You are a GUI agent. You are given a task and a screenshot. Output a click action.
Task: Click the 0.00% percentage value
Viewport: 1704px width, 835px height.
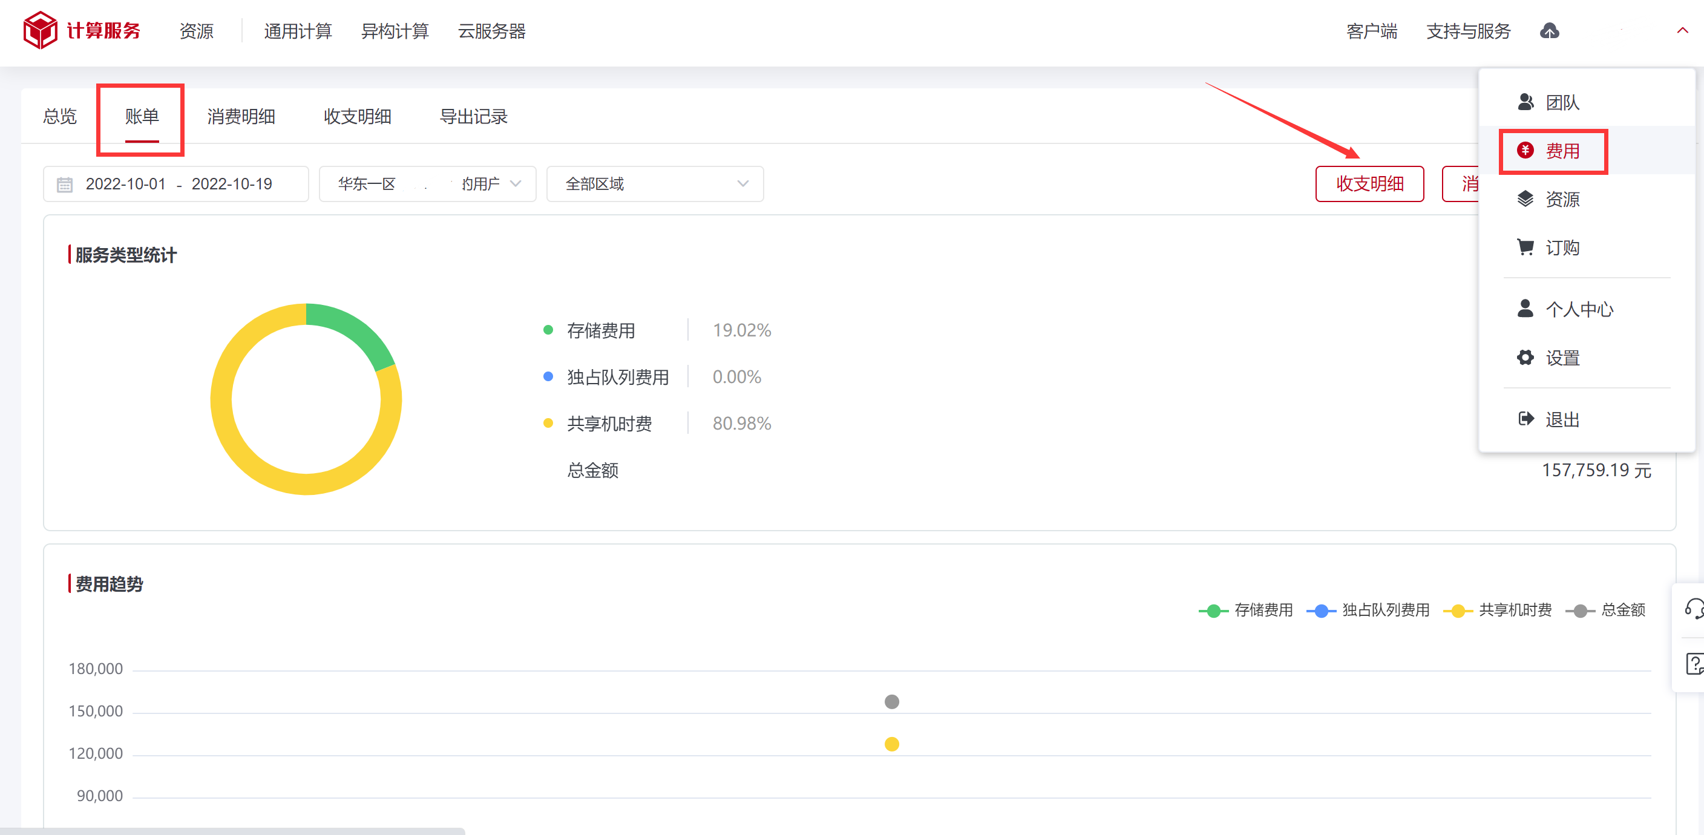[x=736, y=376]
